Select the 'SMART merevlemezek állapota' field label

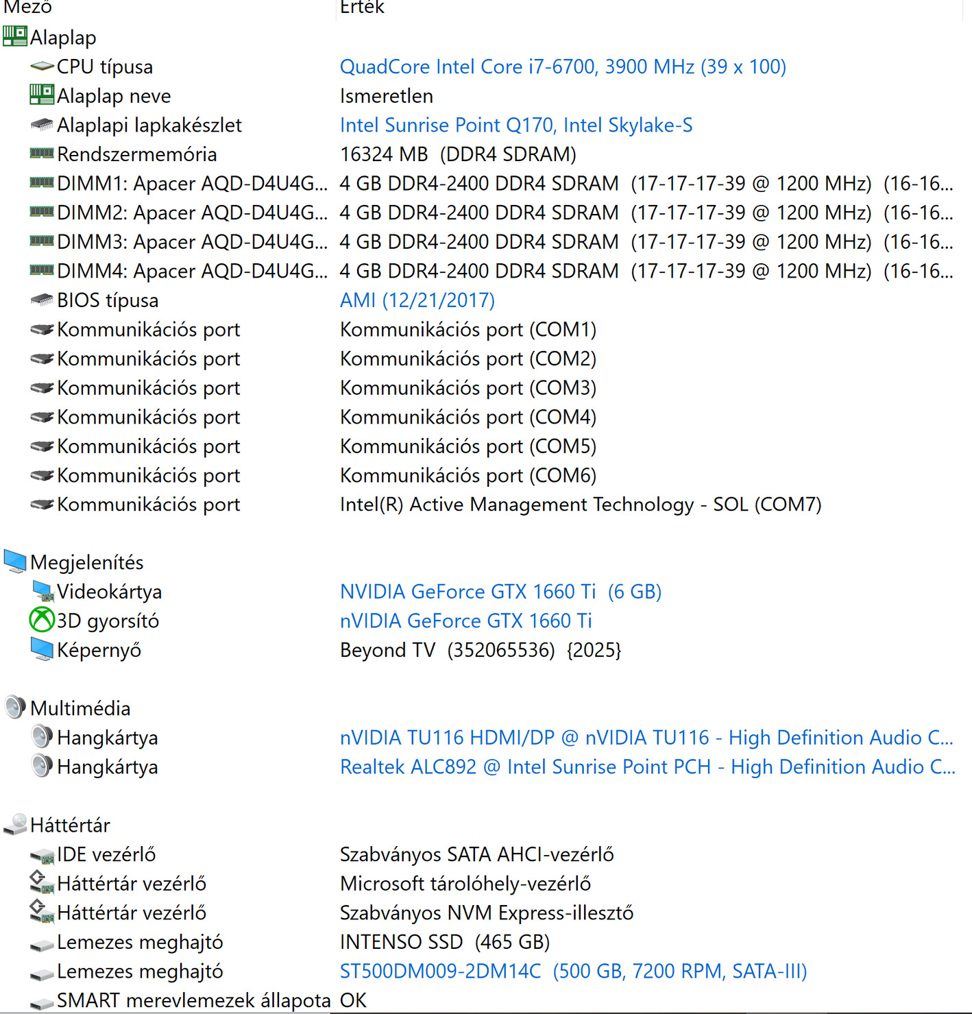point(194,1000)
